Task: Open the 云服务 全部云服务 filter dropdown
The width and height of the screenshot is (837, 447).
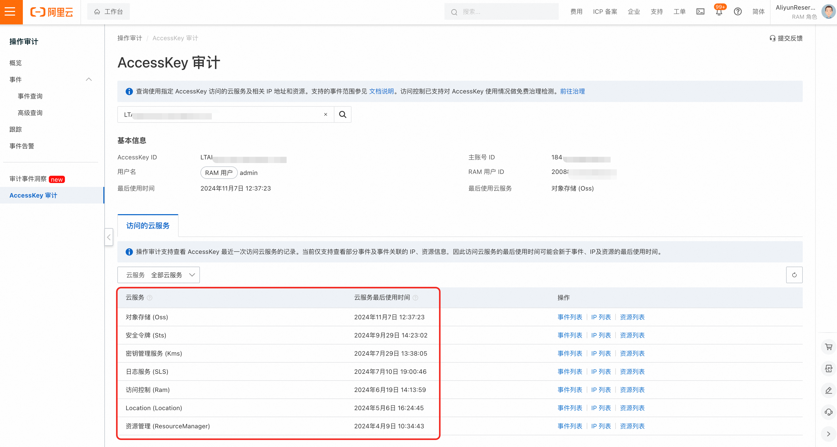Action: click(x=159, y=275)
